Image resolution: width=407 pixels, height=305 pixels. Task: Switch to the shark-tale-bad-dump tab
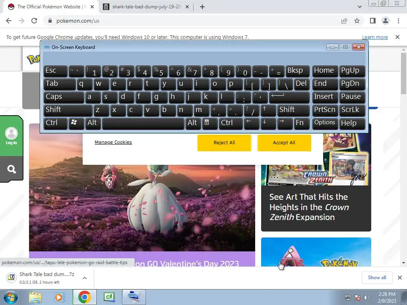tap(147, 7)
